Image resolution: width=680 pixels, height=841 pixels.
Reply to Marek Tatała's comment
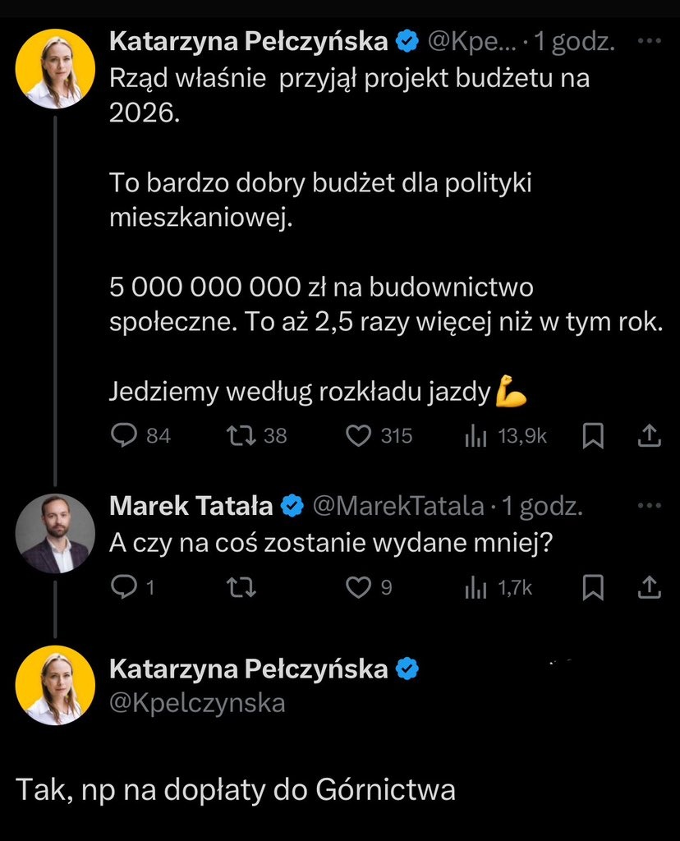click(x=123, y=586)
